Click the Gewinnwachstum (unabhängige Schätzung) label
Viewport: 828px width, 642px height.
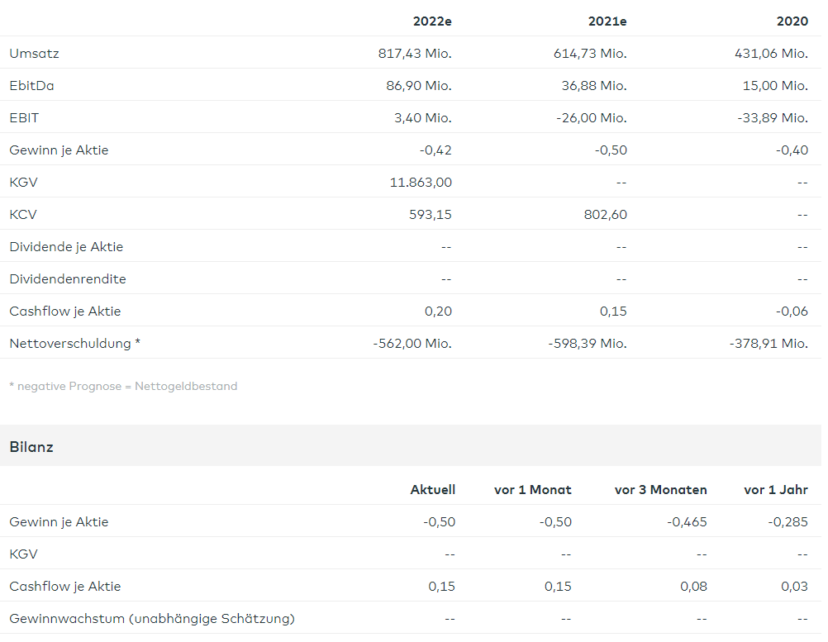coord(152,618)
